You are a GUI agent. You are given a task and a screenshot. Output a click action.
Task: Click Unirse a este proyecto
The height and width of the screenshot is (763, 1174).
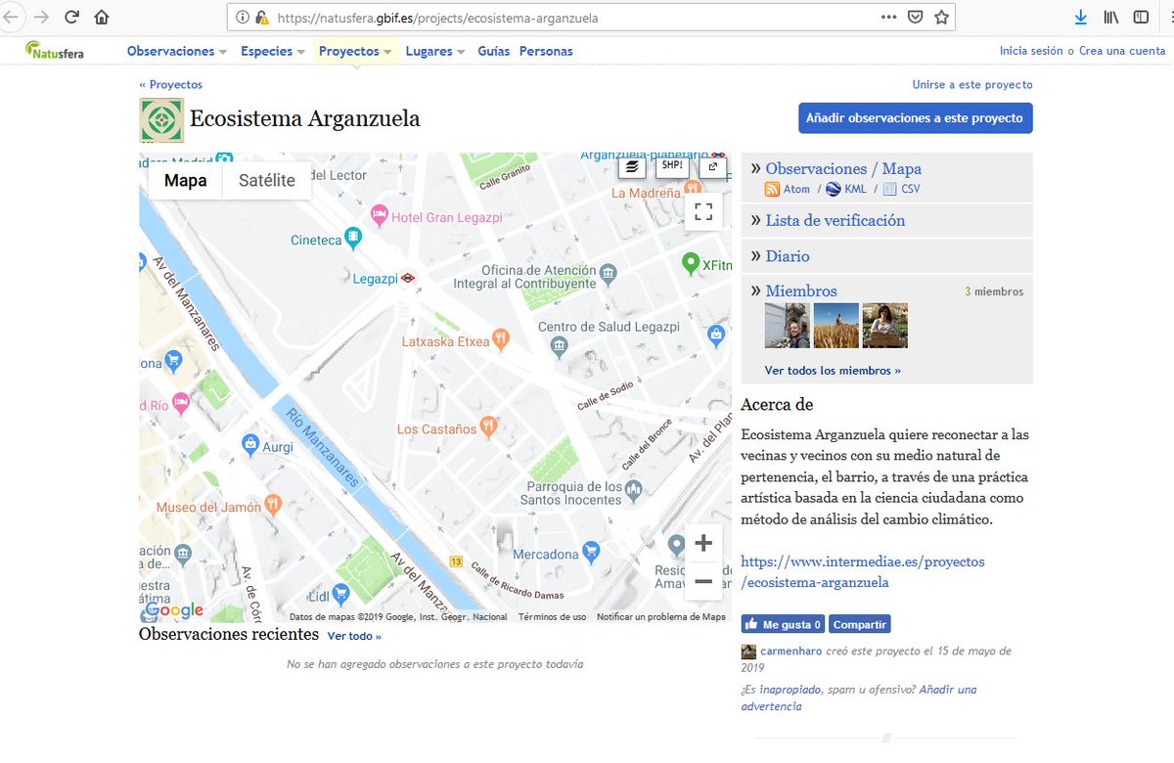click(971, 85)
